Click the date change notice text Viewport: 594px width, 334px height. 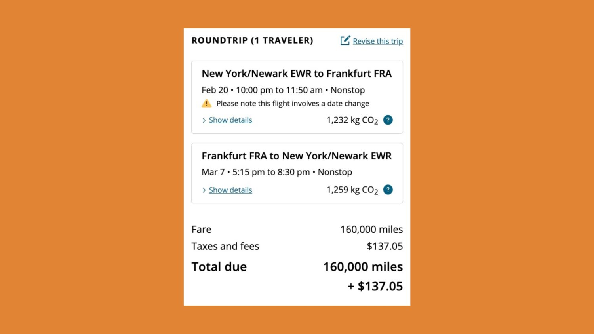click(x=293, y=104)
